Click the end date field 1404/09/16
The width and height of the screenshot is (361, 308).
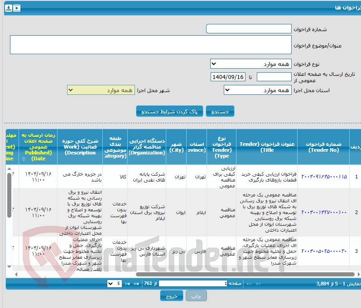point(228,77)
